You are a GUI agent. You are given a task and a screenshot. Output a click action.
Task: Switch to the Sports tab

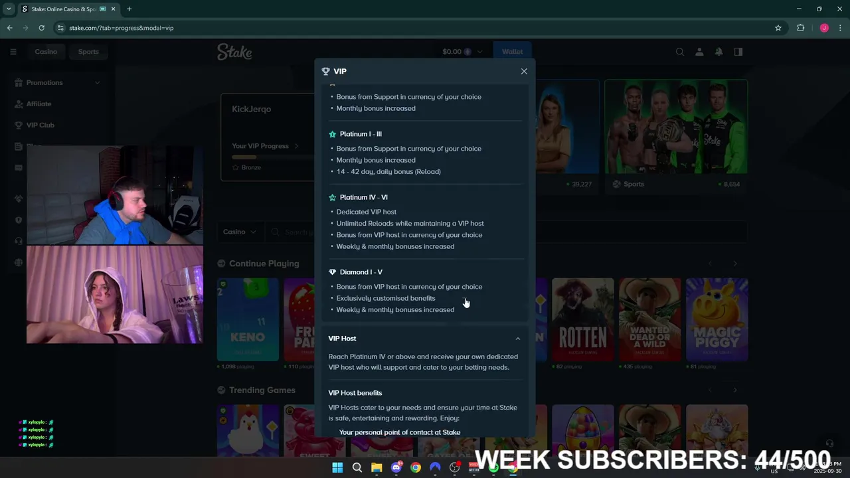pos(88,52)
